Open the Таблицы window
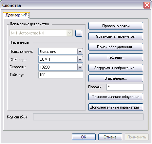Image resolution: width=152 pixels, height=144 pixels. tap(116, 57)
